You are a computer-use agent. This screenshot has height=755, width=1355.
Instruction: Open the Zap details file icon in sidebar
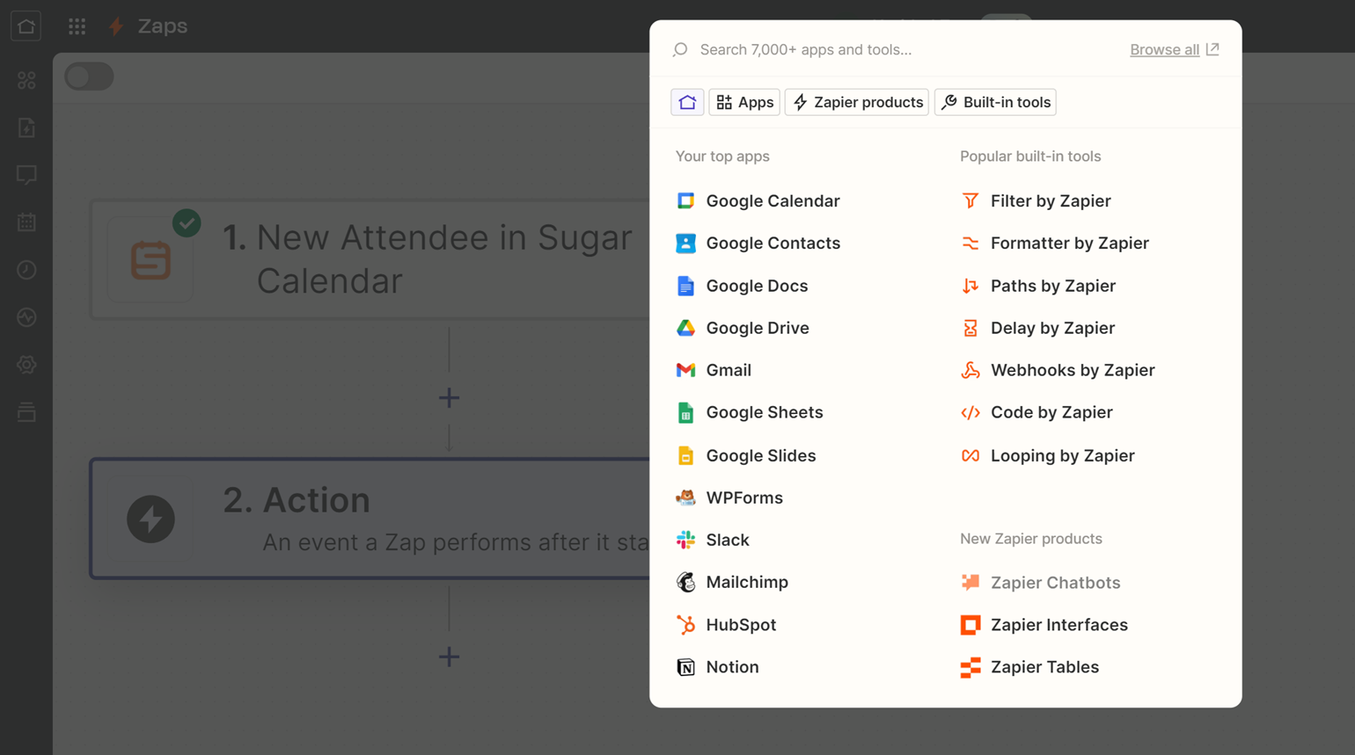tap(26, 127)
